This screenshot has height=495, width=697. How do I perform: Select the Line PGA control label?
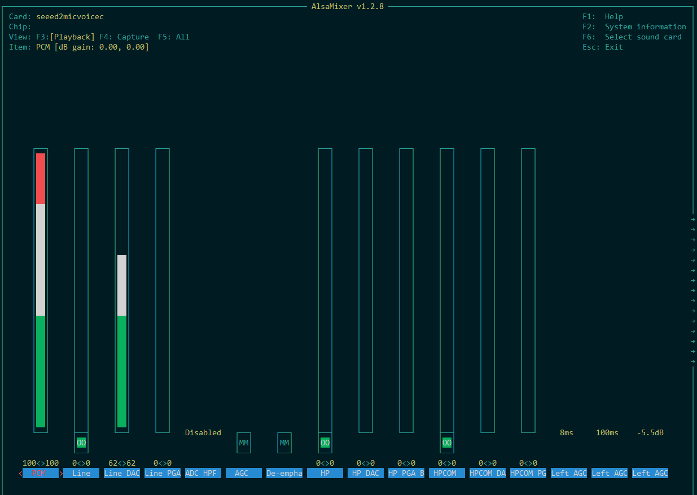pyautogui.click(x=163, y=473)
